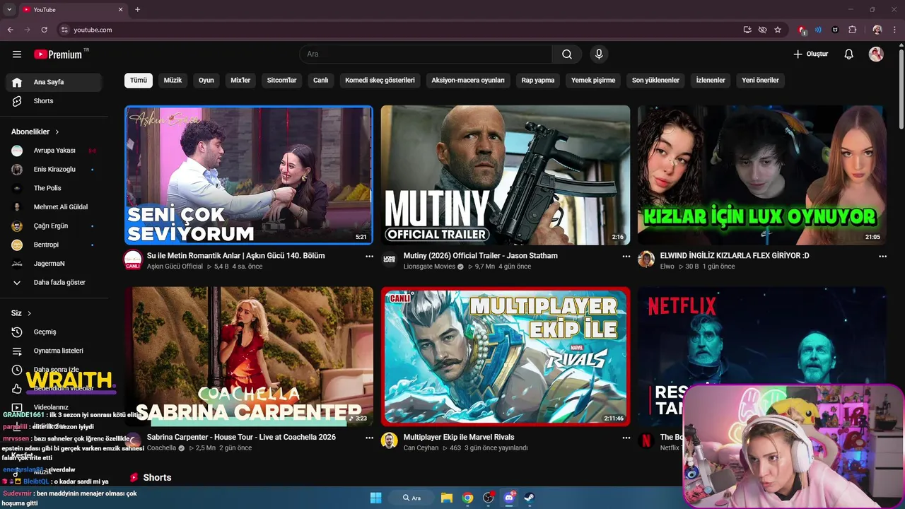Open Bentropi subscription channel
Viewport: 905px width, 509px height.
[x=54, y=245]
